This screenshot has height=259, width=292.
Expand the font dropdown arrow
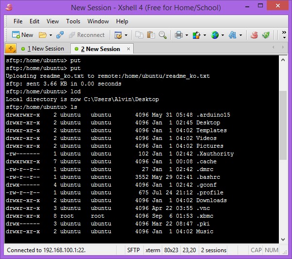240,35
